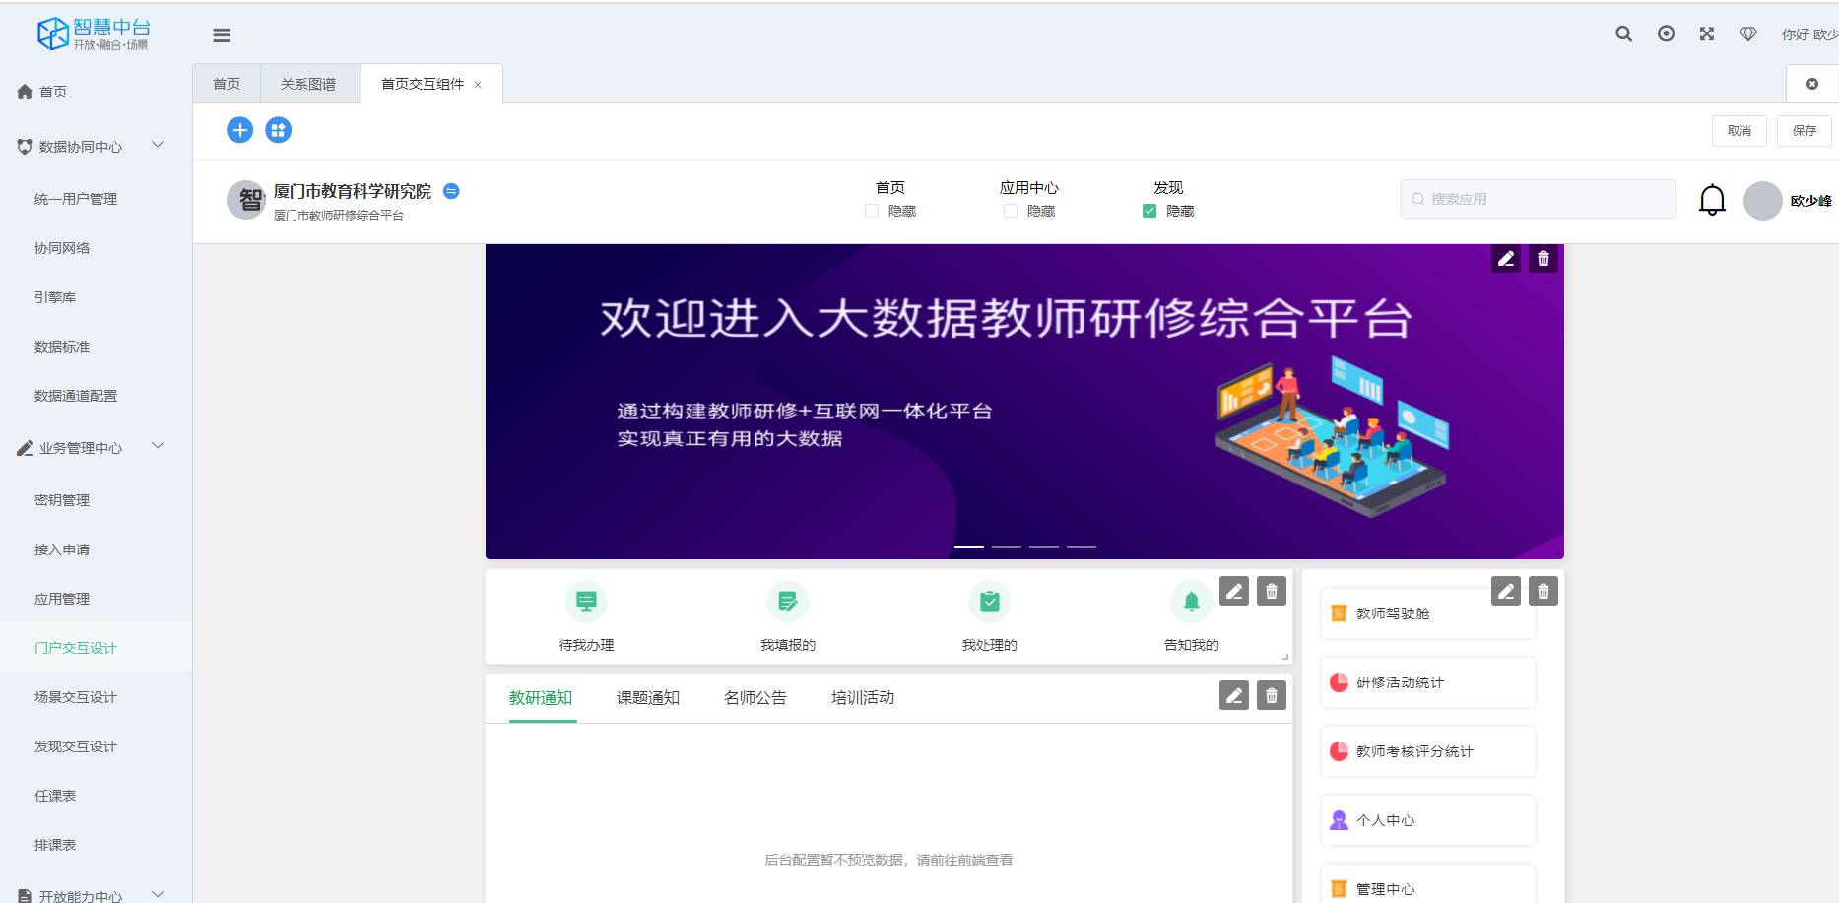The width and height of the screenshot is (1839, 903).
Task: Delete the banner using the trash icon
Action: [x=1543, y=258]
